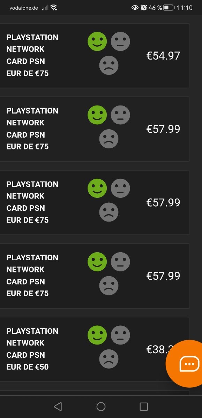
Task: Select the sad face on the first €57.99 listing
Action: tap(109, 139)
